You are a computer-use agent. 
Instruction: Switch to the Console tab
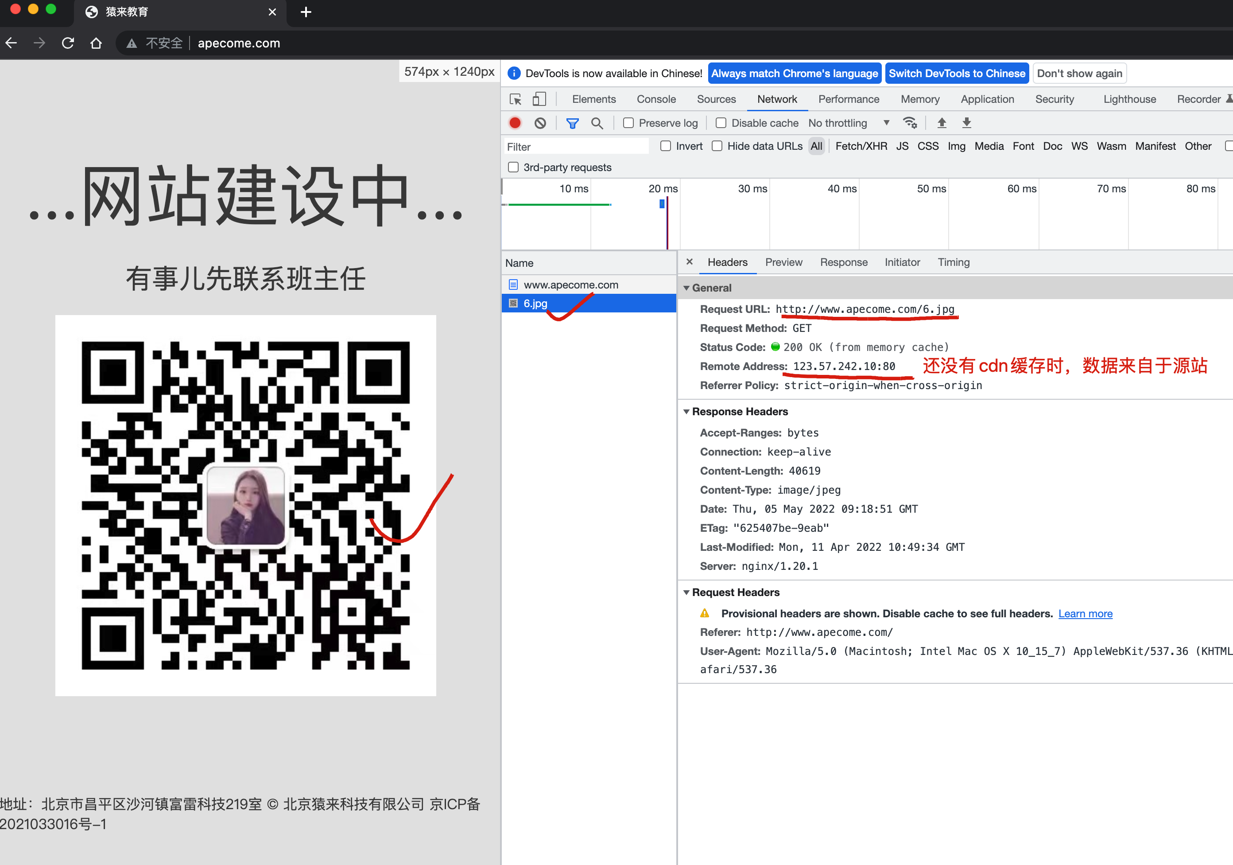[x=656, y=99]
